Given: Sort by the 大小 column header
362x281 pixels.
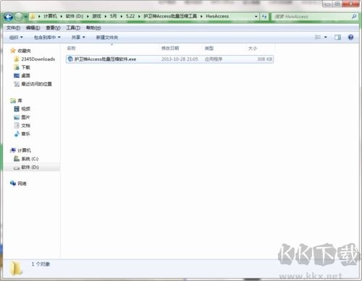Looking at the screenshot, I should (x=253, y=48).
